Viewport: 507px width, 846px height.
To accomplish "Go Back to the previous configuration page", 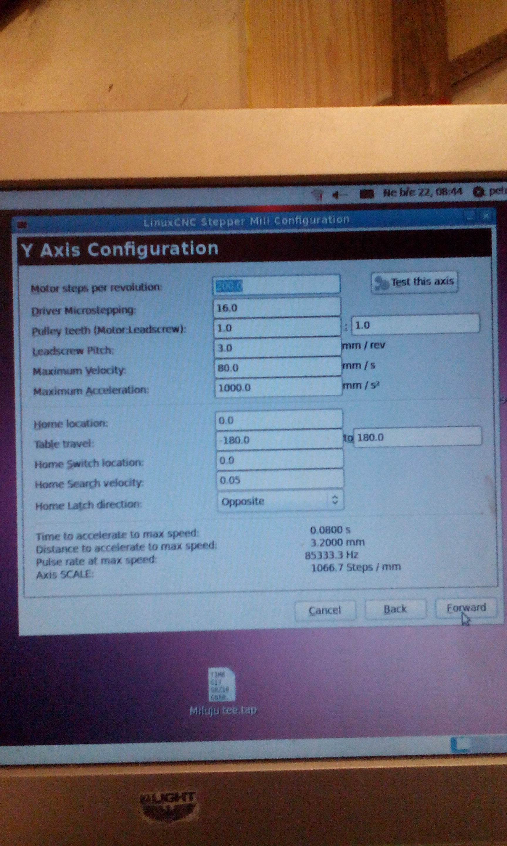I will tap(395, 609).
